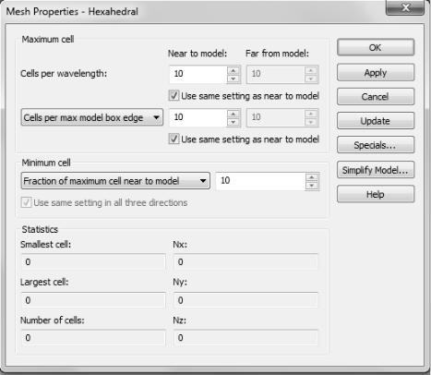The width and height of the screenshot is (431, 375).
Task: Open 'Cells per max model box edge' dropdown
Action: click(92, 117)
